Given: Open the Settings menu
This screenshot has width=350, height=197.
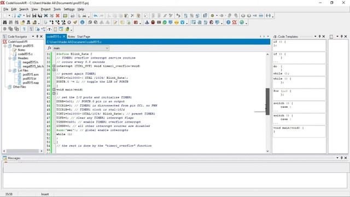Looking at the screenshot, I should pos(69,9).
